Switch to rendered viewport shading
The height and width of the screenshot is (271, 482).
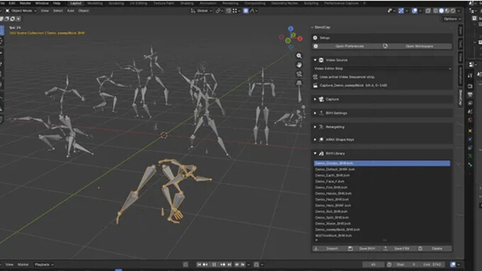pyautogui.click(x=453, y=11)
